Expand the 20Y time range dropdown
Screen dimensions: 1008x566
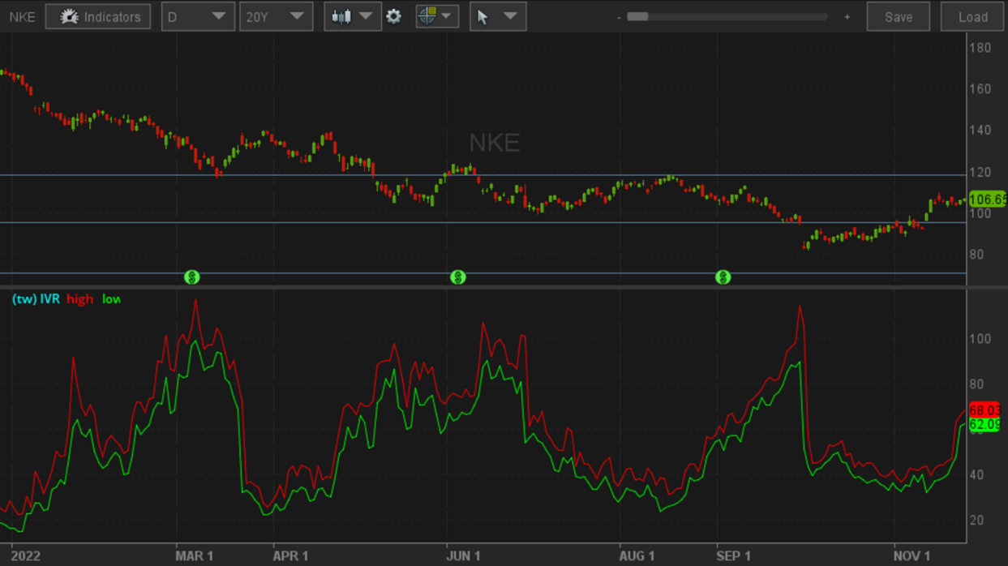coord(277,17)
